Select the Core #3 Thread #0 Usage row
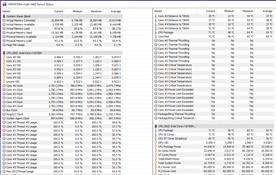276x175 pixels. (62, 147)
